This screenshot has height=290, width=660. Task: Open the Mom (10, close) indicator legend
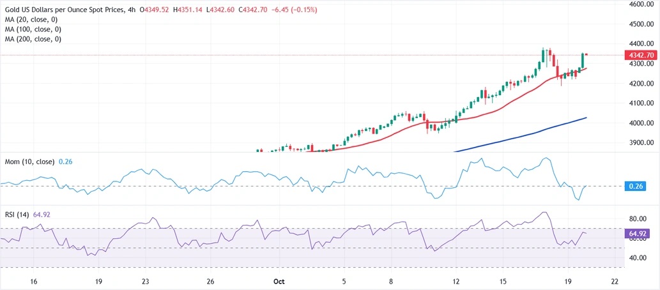pos(28,162)
